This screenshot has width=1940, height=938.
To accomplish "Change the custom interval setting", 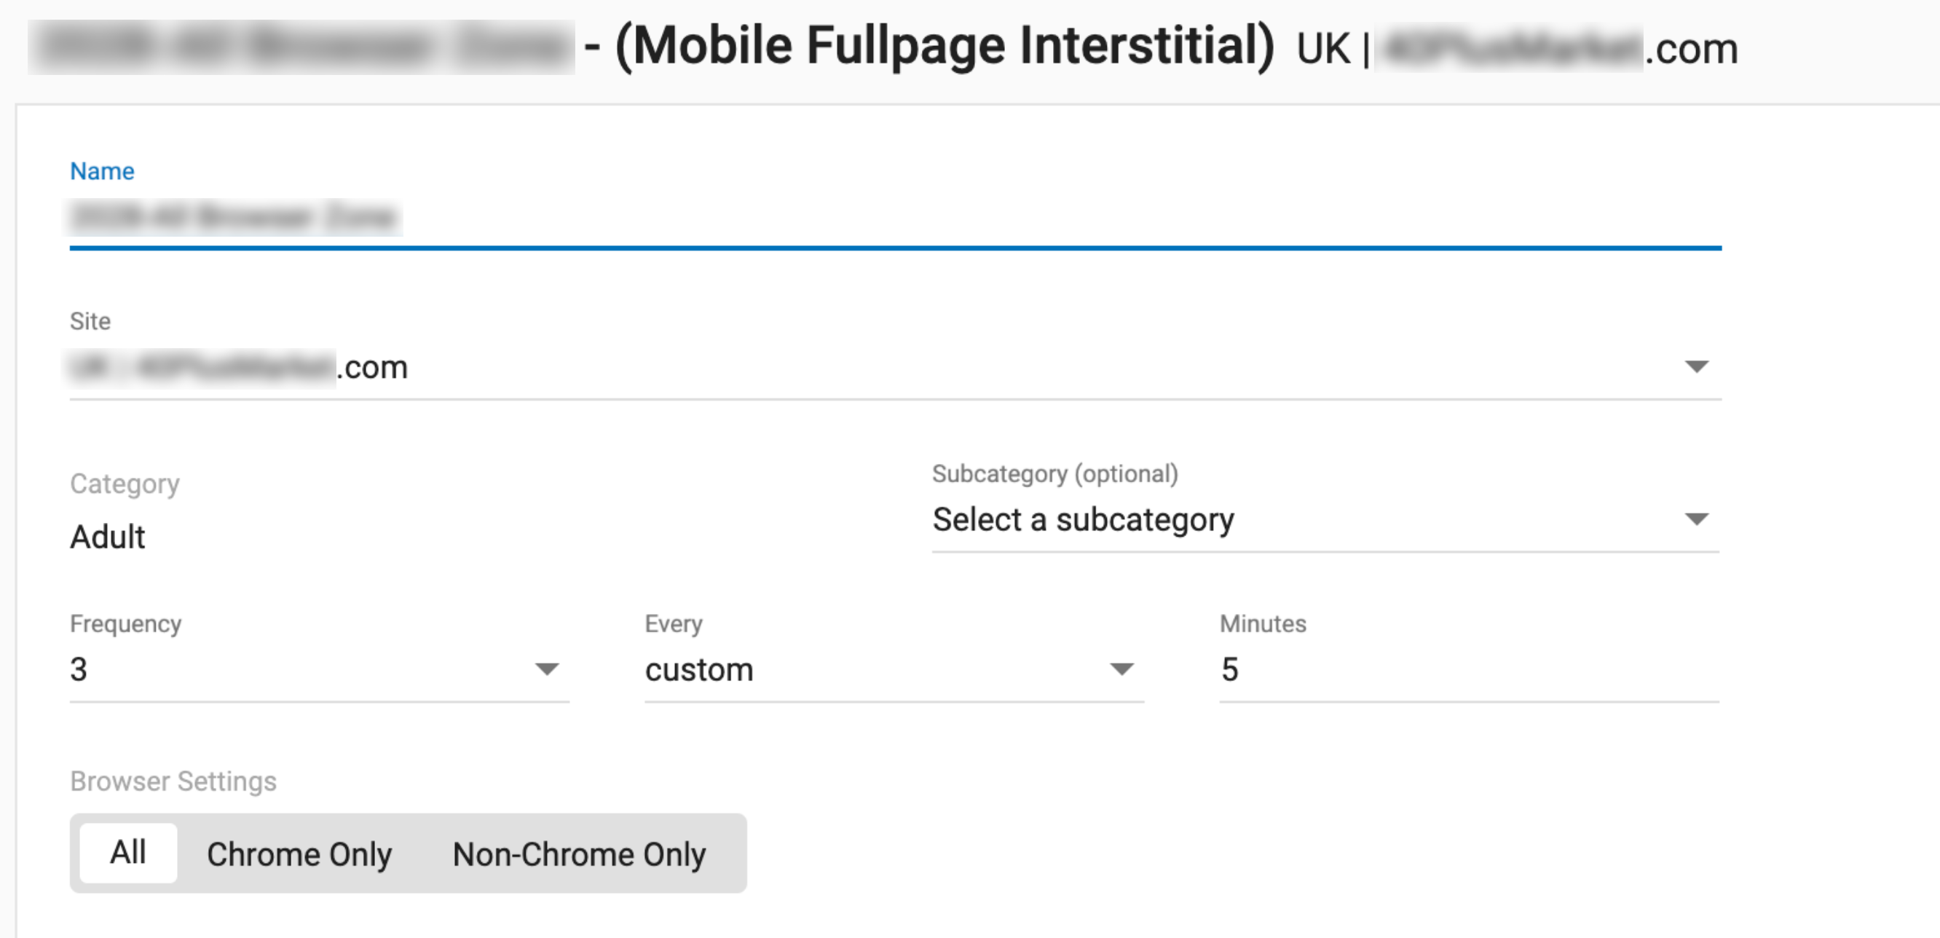I will (x=699, y=669).
